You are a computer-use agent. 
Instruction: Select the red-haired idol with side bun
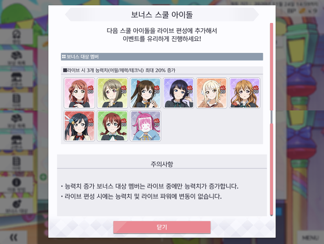tap(79, 93)
